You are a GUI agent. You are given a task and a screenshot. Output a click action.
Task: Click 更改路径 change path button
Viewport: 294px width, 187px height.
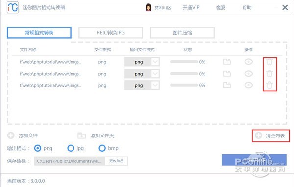coord(117,161)
